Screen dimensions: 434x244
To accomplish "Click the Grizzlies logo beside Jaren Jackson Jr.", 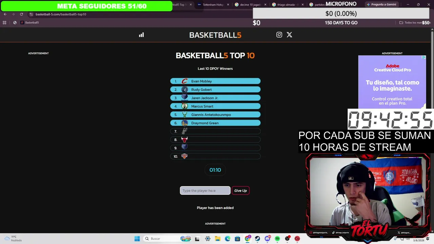I will pyautogui.click(x=184, y=98).
